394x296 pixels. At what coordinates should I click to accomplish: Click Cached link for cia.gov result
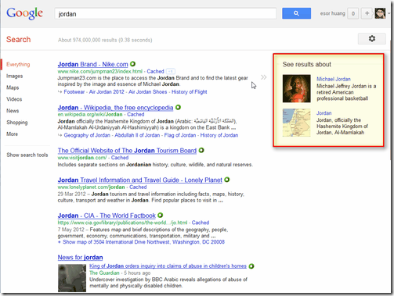click(x=201, y=223)
